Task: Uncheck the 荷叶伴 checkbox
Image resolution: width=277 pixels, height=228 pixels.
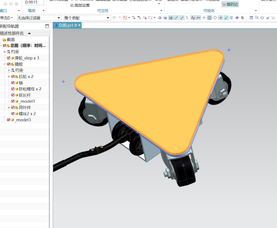Action: pos(13,107)
